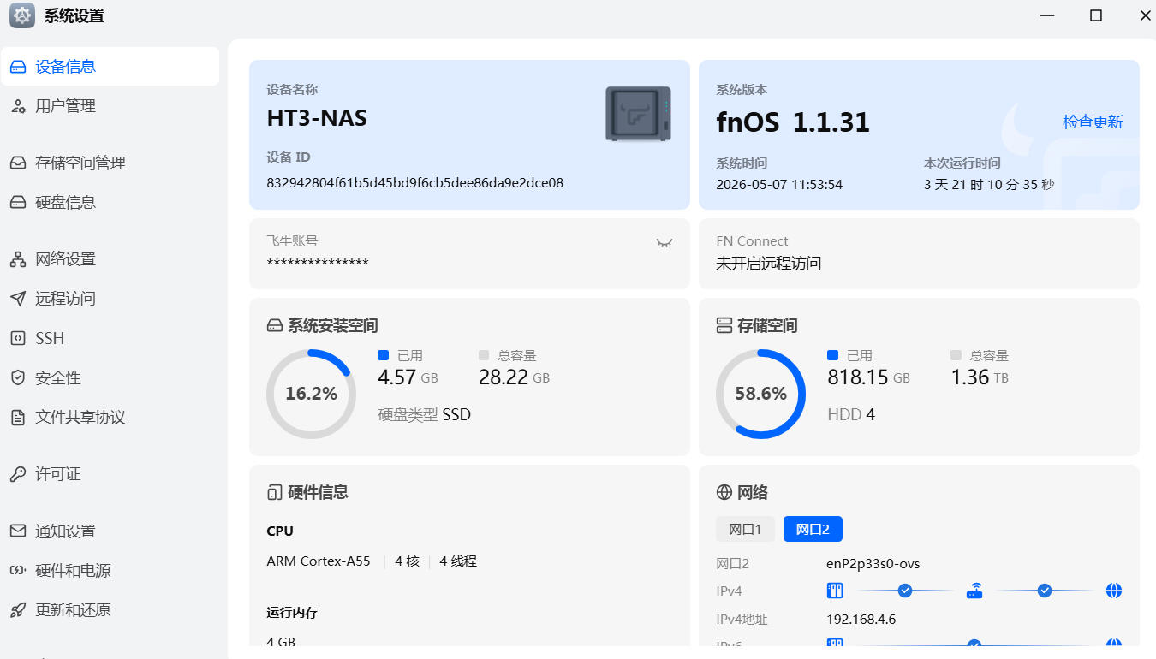
Task: Click the IPv4 NAS device icon
Action: 835,591
